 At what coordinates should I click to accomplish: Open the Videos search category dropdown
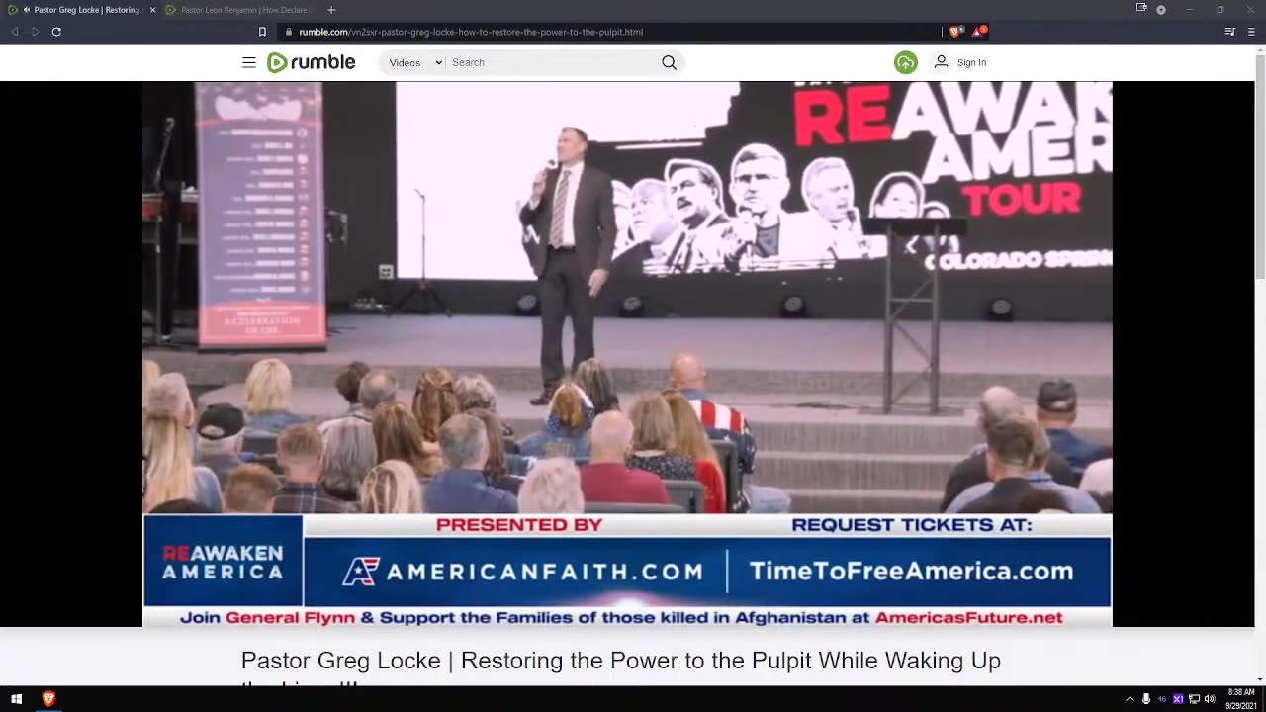coord(415,62)
